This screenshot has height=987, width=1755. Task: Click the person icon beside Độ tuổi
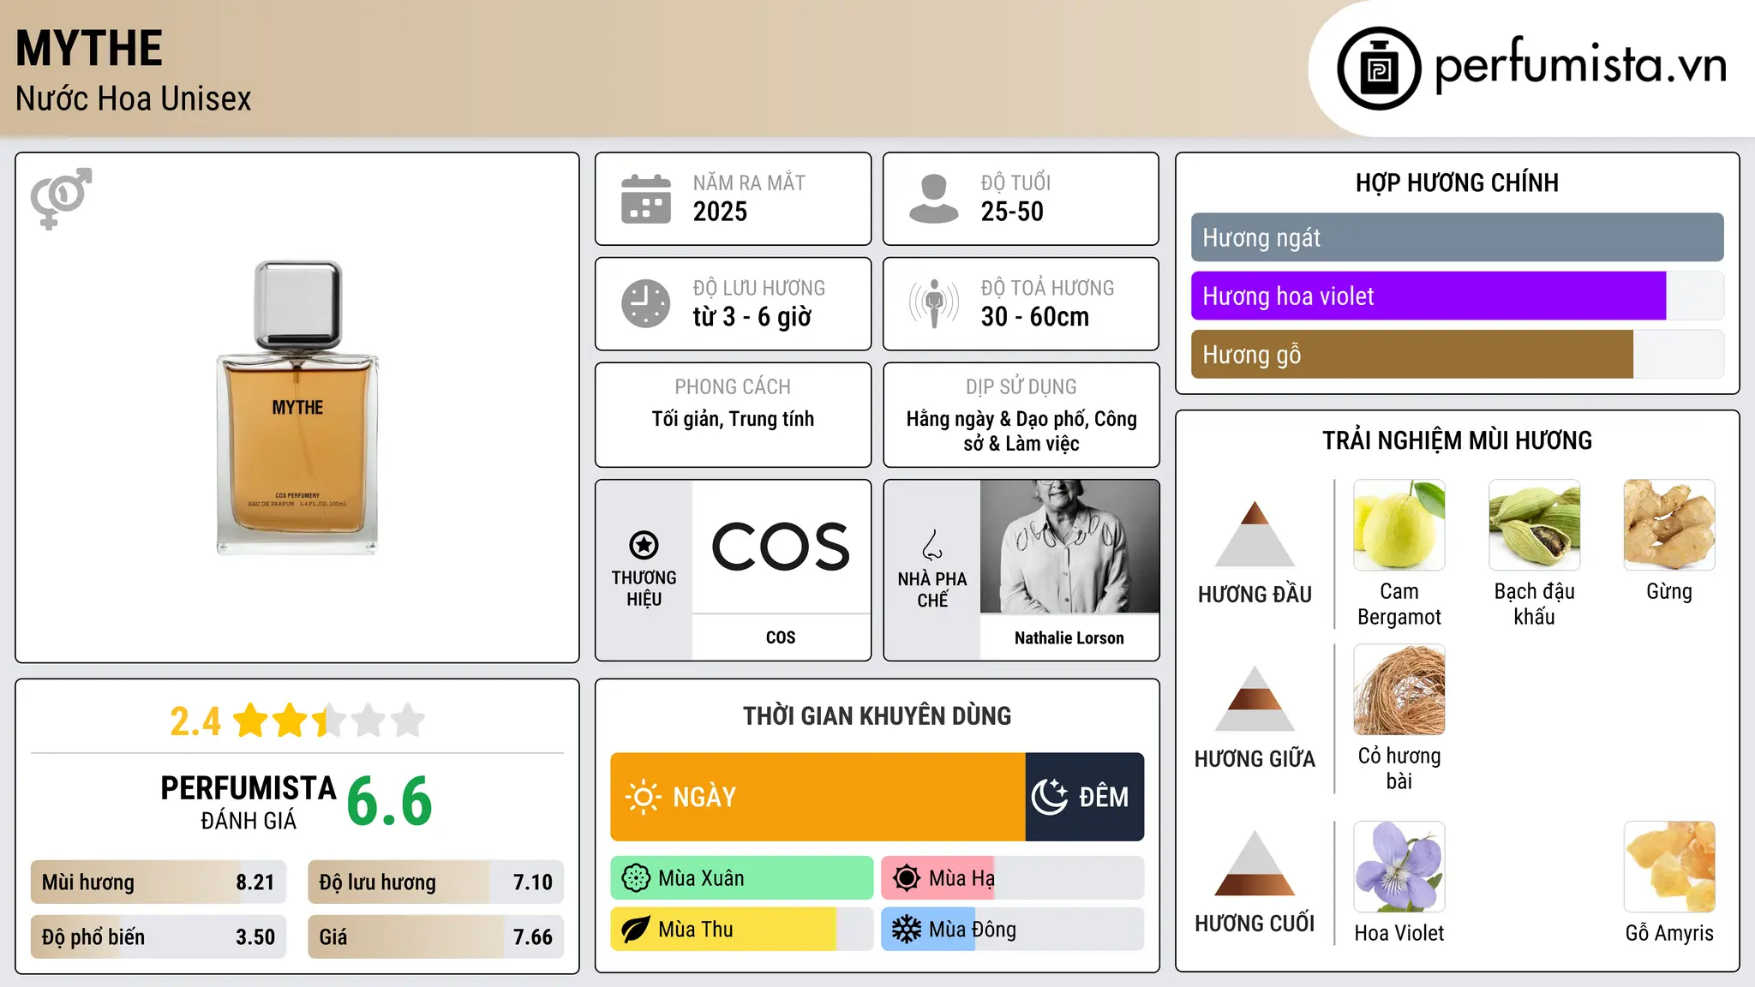[x=933, y=199]
